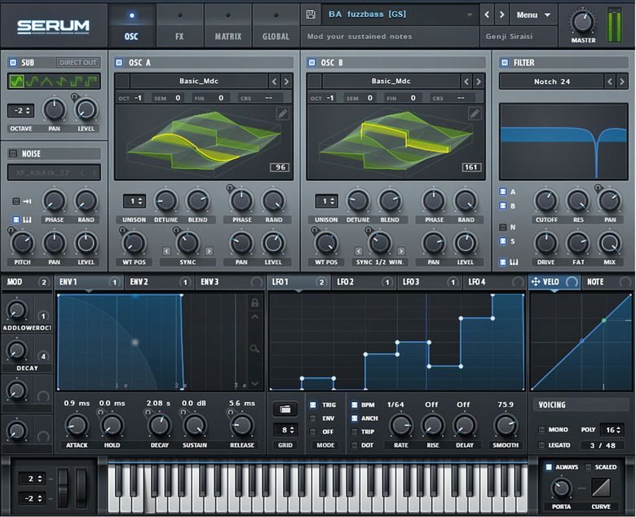636x517 pixels.
Task: Toggle filter routing for oscillator A
Action: coord(503,192)
